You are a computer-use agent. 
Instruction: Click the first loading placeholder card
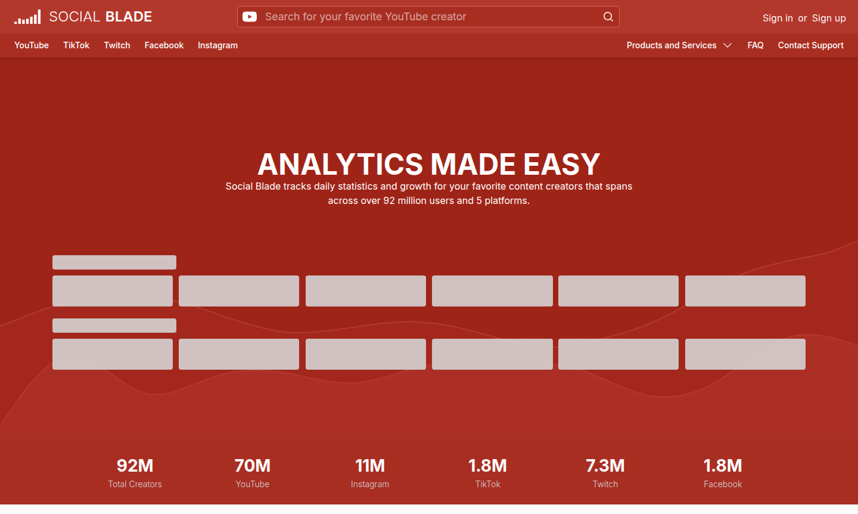coord(112,291)
